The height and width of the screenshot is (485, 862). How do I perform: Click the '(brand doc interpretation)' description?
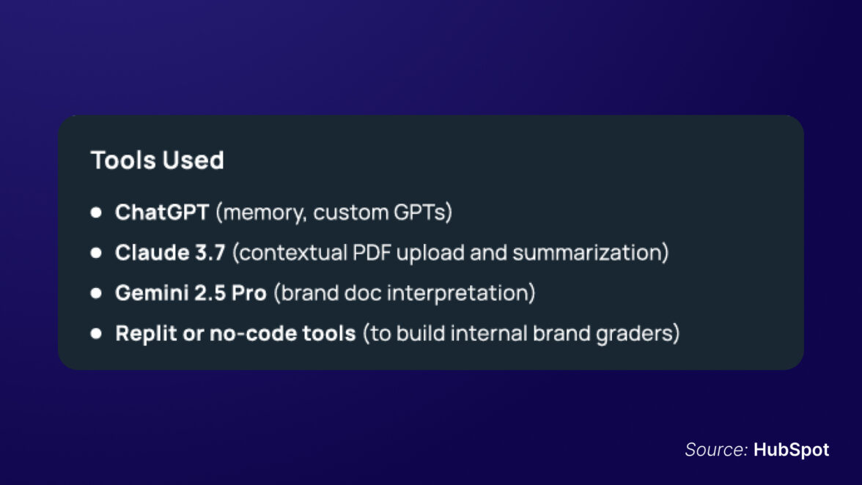point(405,293)
